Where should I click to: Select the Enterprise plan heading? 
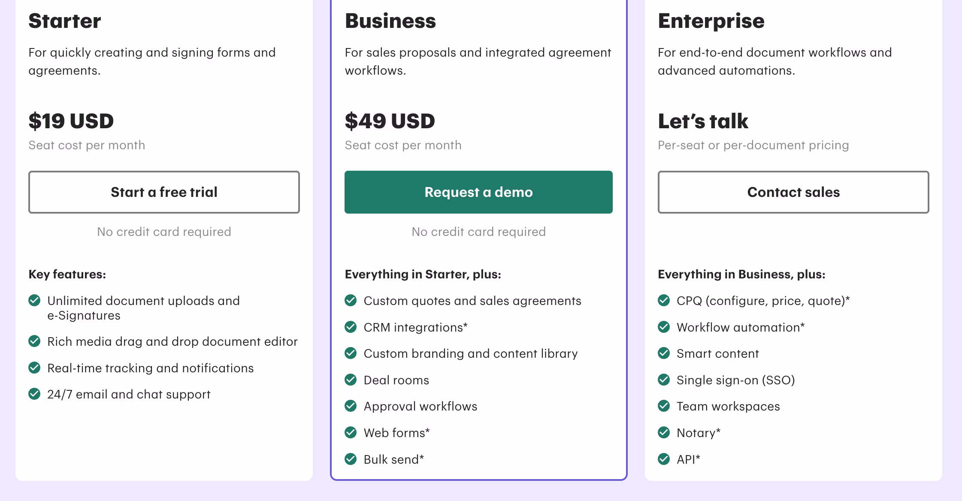coord(711,21)
